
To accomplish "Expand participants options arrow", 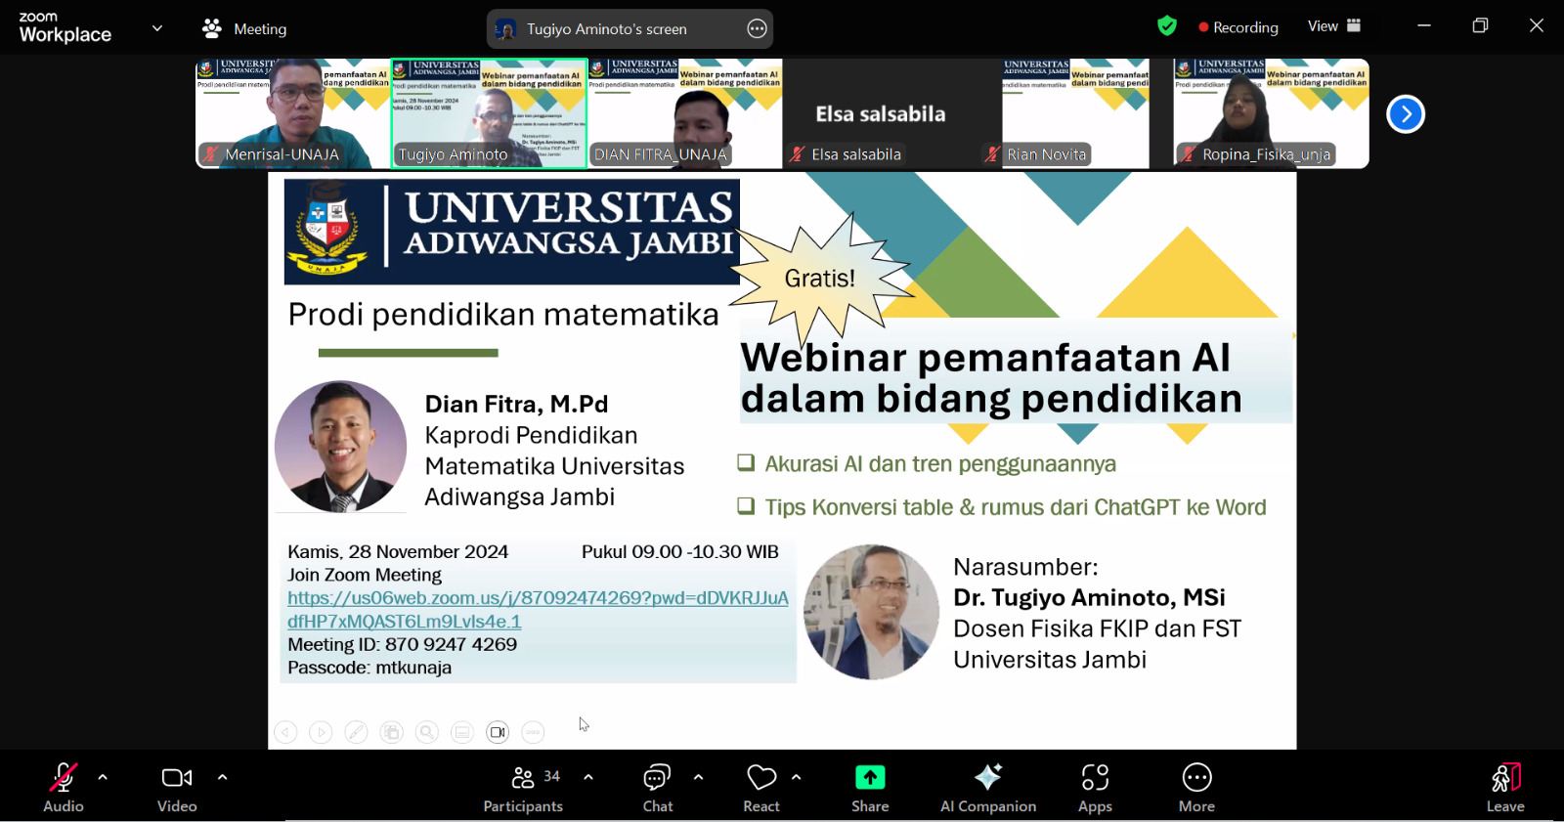I will 588,778.
